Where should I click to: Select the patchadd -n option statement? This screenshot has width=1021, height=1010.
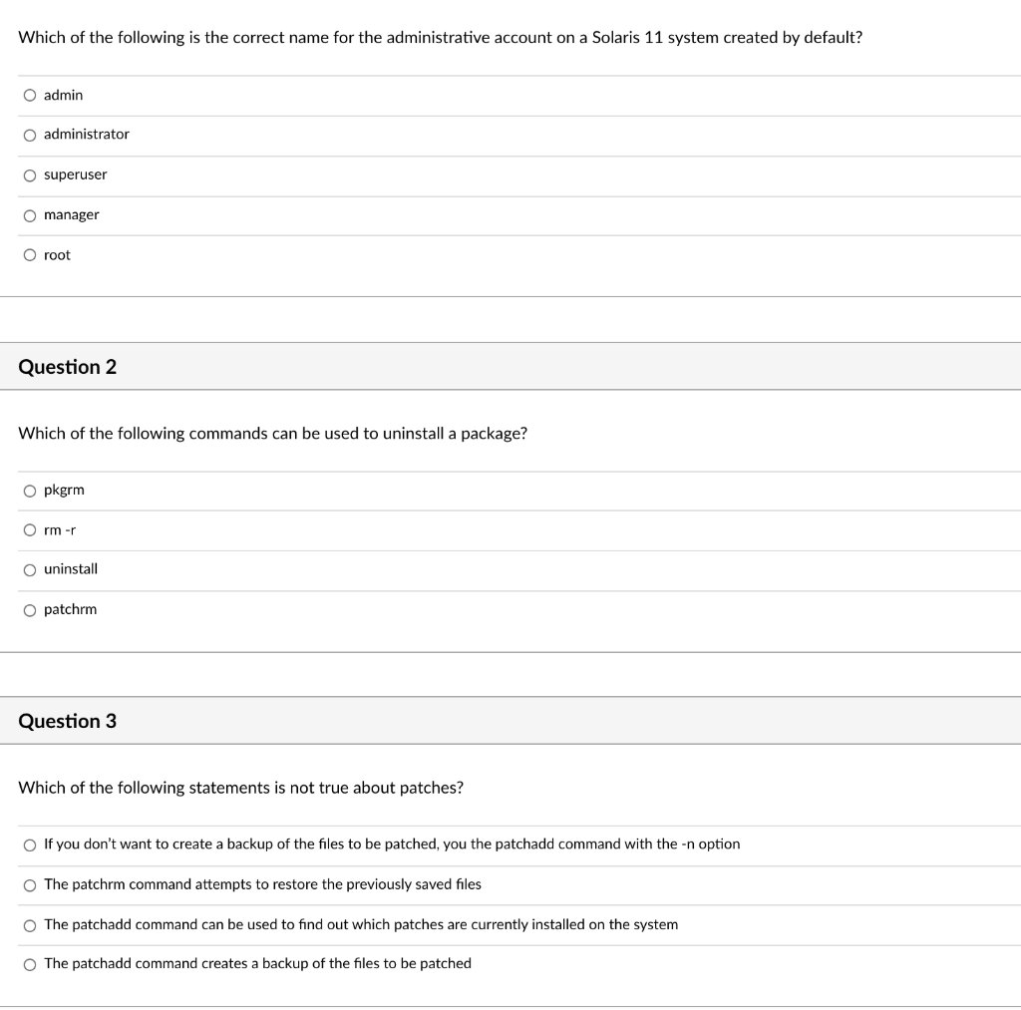31,843
